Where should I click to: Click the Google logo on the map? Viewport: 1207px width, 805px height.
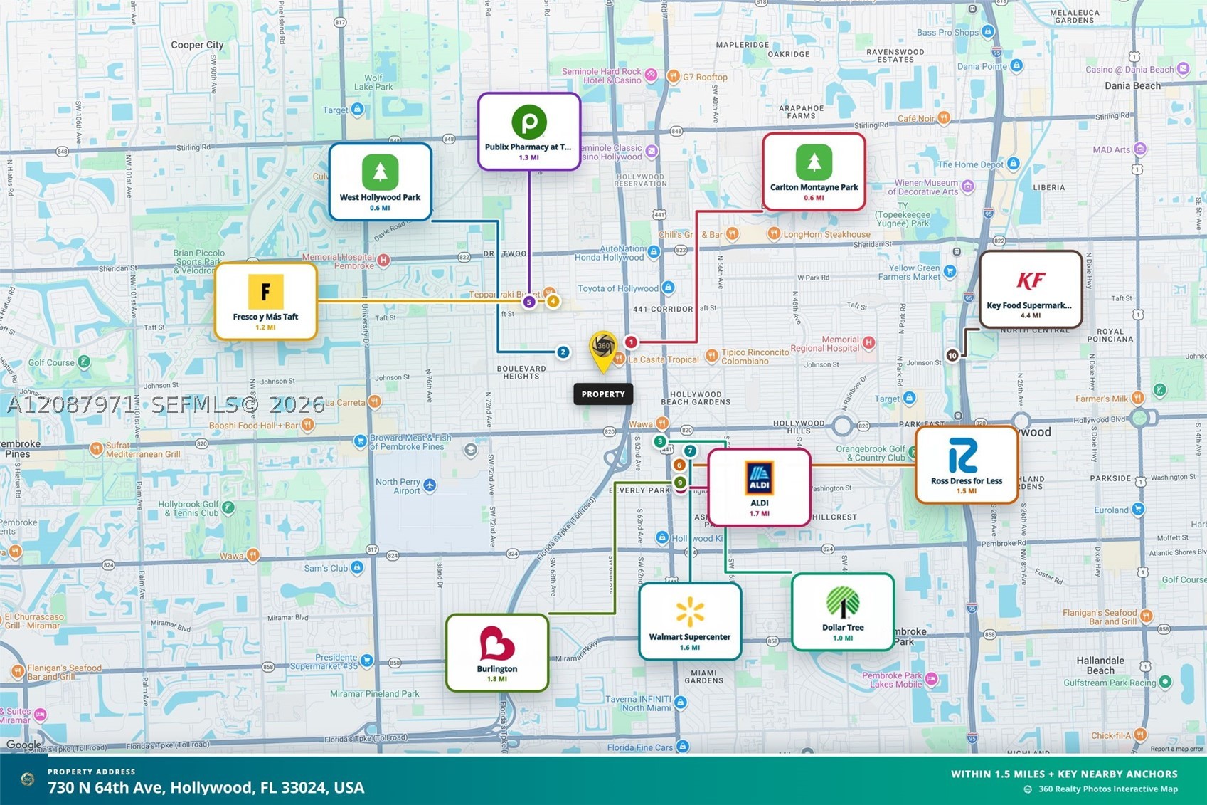pyautogui.click(x=23, y=745)
